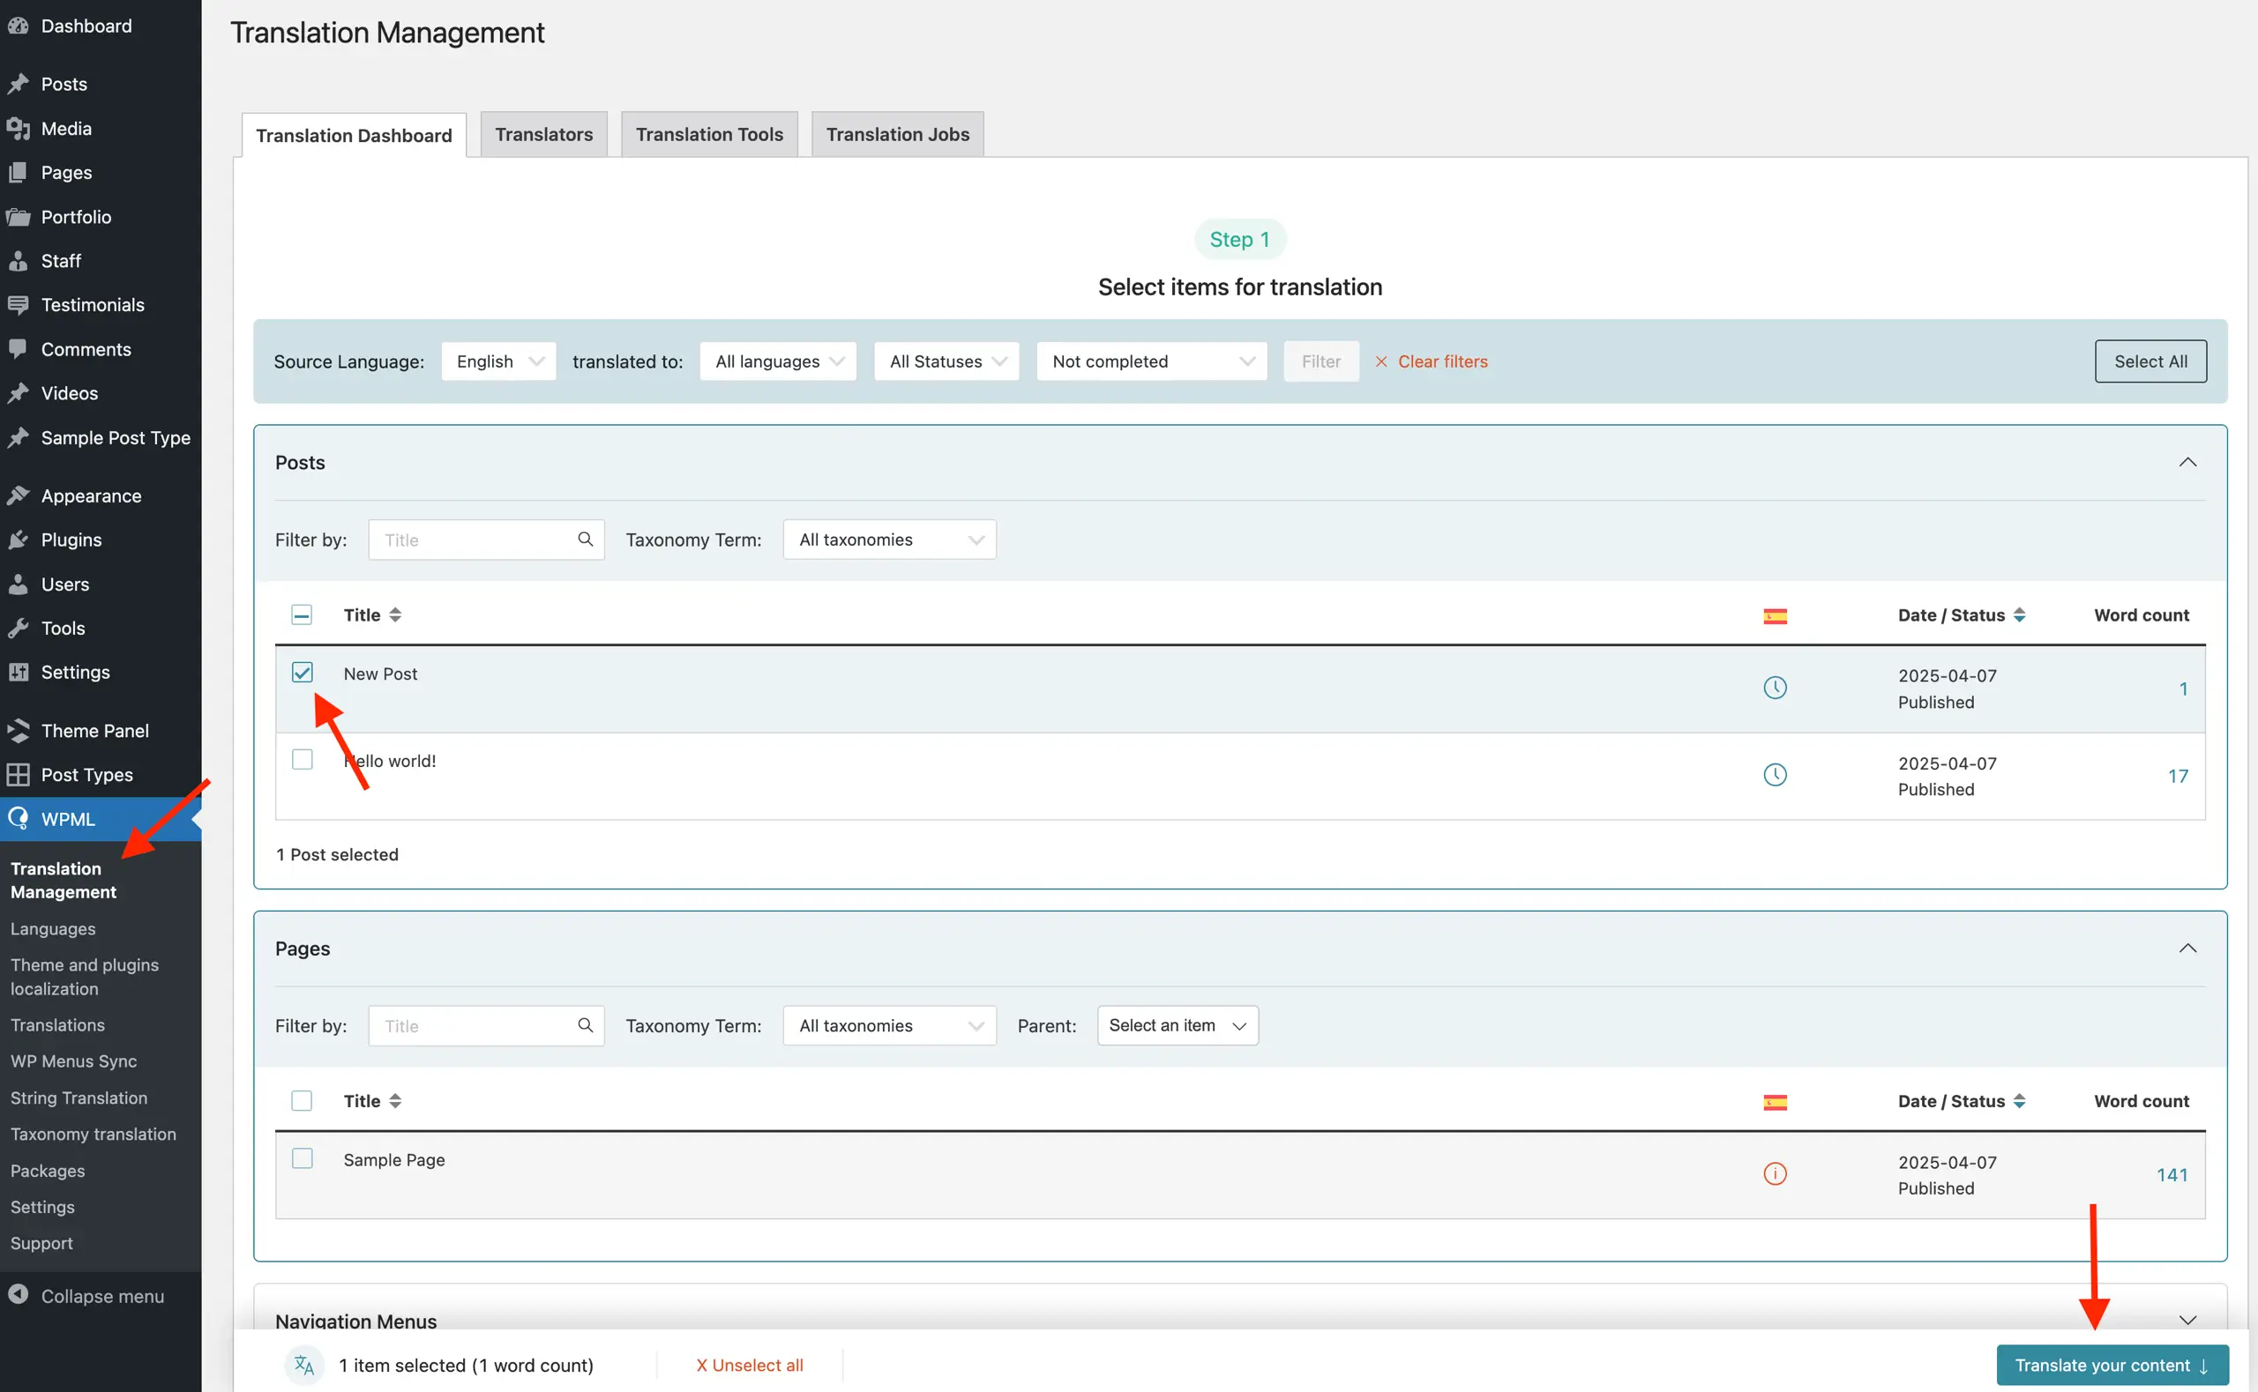This screenshot has height=1392, width=2258.
Task: Click the translate icon in bottom bar
Action: coord(304,1365)
